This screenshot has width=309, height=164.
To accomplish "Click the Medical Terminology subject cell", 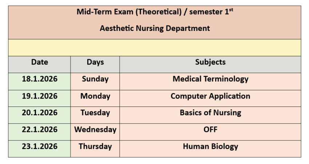I will pyautogui.click(x=210, y=79).
